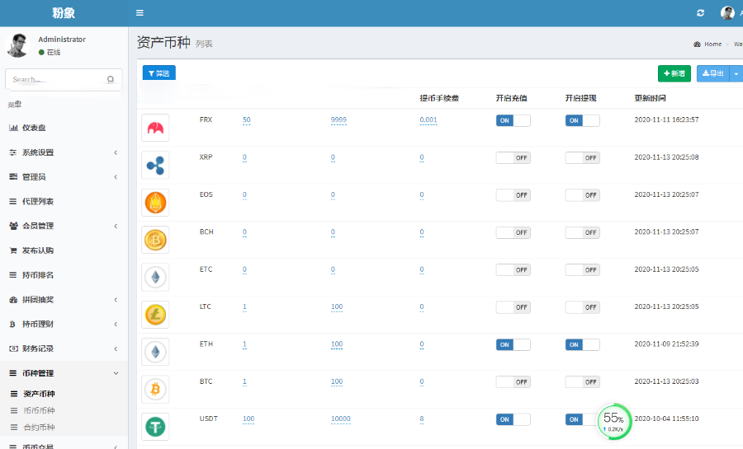743x449 pixels.
Task: Click the 粉象 brand logo text
Action: tap(64, 13)
